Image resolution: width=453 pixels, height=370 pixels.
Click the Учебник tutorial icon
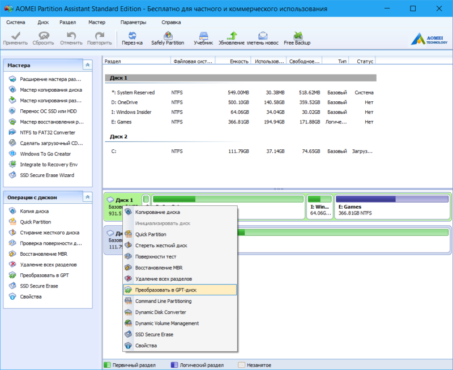[203, 37]
